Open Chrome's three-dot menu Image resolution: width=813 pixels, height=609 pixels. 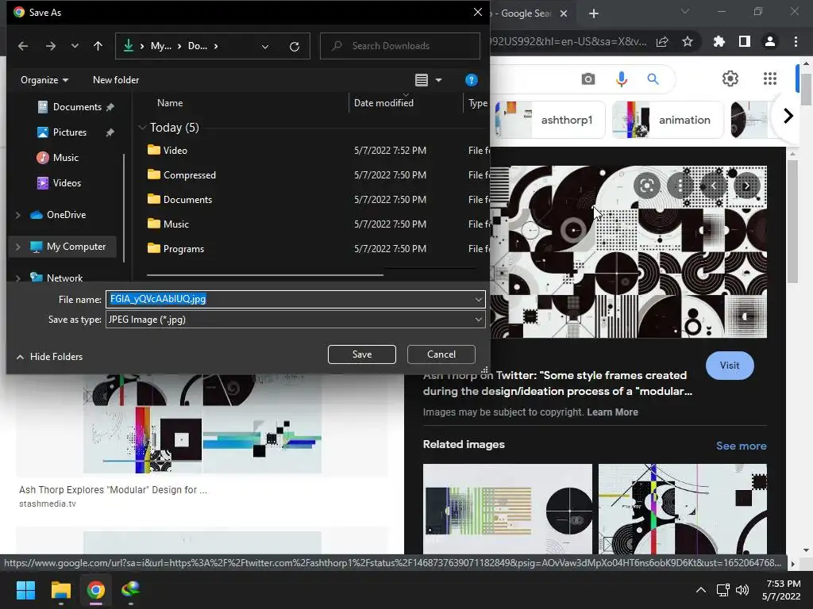(x=796, y=41)
